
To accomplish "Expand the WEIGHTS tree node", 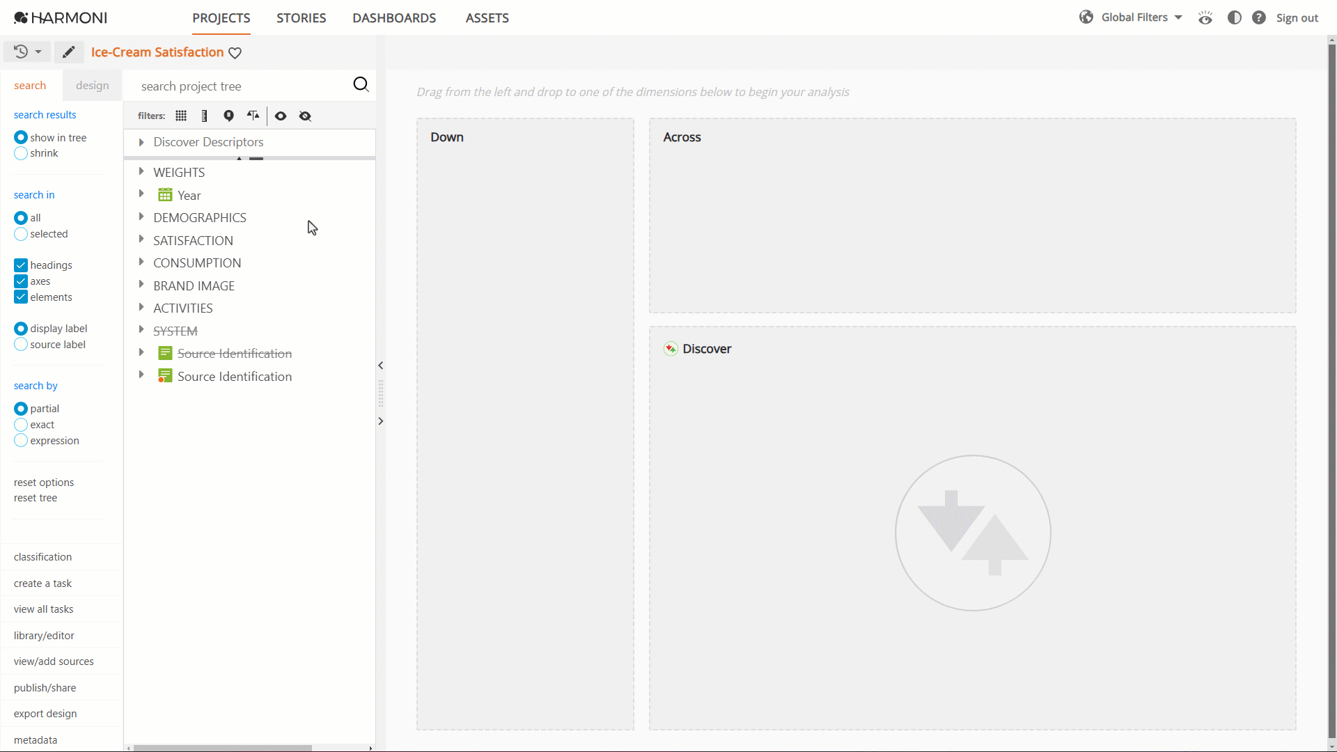I will pyautogui.click(x=141, y=171).
